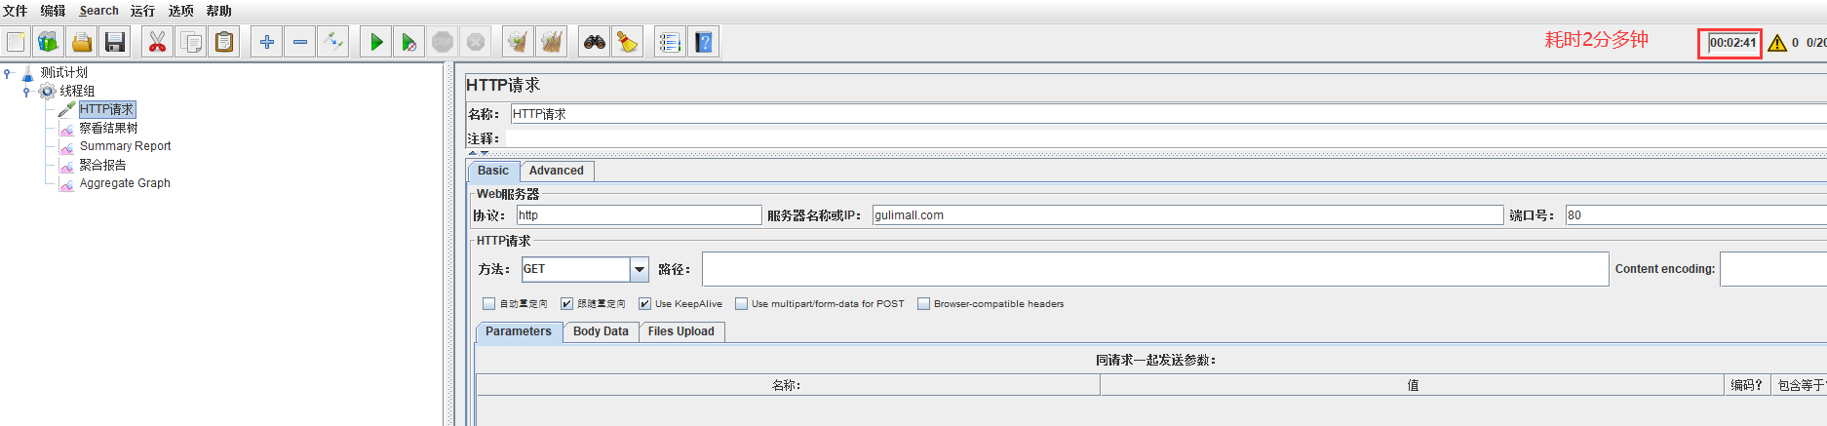Open the Function Helper list icon
This screenshot has height=426, width=1827.
coord(671,42)
